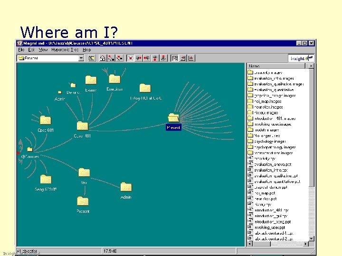Select introduction_481 images folder in list
Viewport: 342px width, 256px height.
272,119
